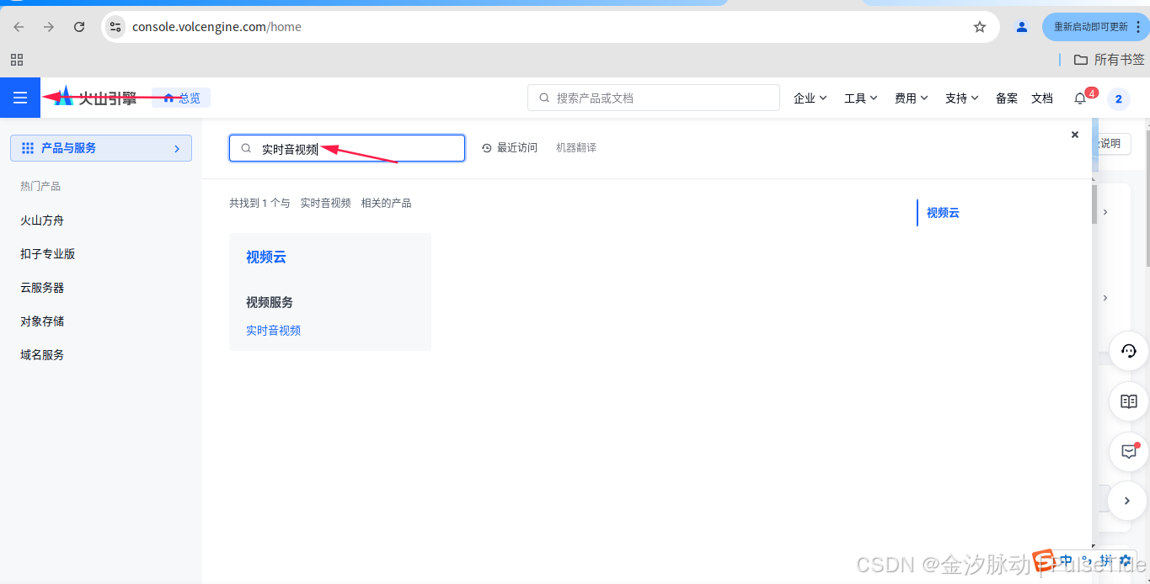The width and height of the screenshot is (1150, 584).
Task: Go to 总览 home tab
Action: [182, 98]
